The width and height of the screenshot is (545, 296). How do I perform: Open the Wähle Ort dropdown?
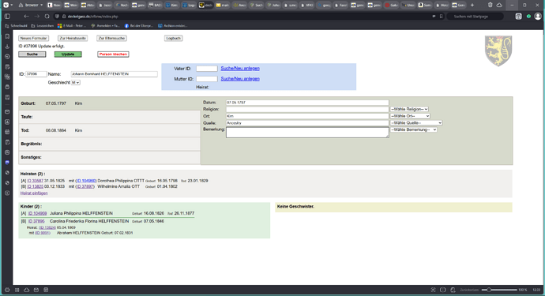[x=410, y=116]
